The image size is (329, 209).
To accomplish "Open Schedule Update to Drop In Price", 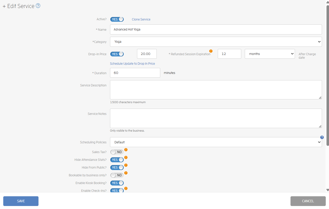I will tap(132, 63).
